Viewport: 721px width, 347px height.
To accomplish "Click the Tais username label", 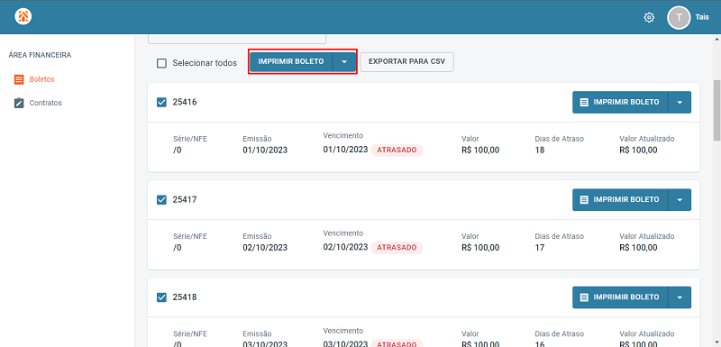I will [702, 17].
